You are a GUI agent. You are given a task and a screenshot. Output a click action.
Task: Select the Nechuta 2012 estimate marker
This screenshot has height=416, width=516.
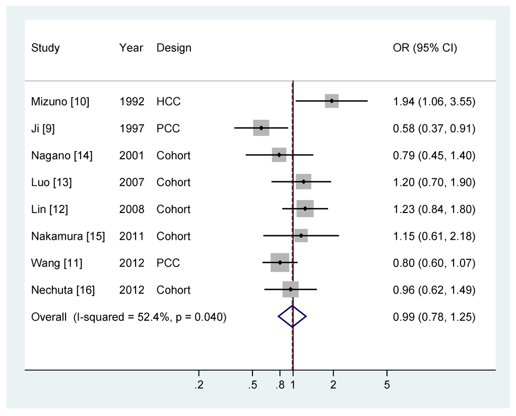tap(291, 290)
